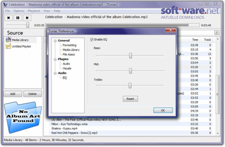
Task: Click the Media Library status bar text
Action: pyautogui.click(x=44, y=140)
